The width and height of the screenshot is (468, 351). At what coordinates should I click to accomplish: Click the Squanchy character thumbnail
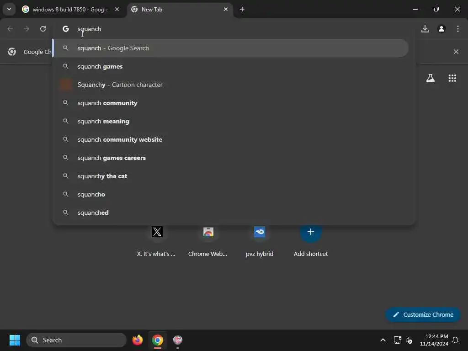point(66,85)
